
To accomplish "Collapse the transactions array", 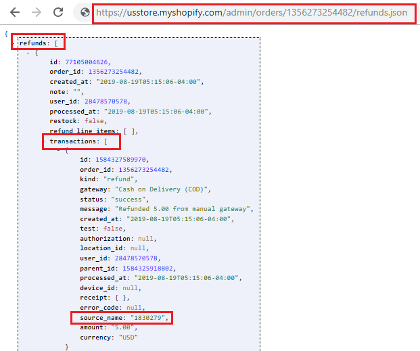I will point(44,141).
